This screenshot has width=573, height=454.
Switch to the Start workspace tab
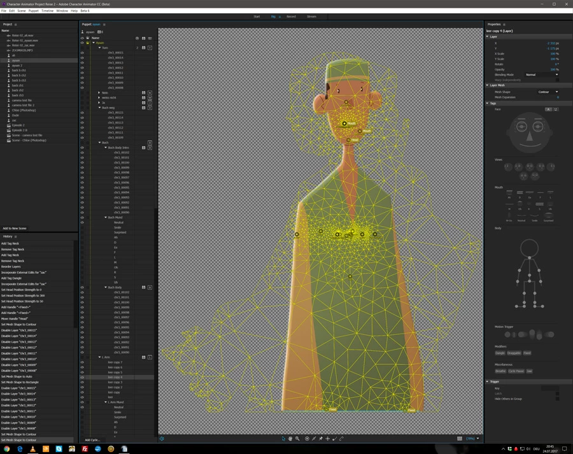pyautogui.click(x=257, y=17)
